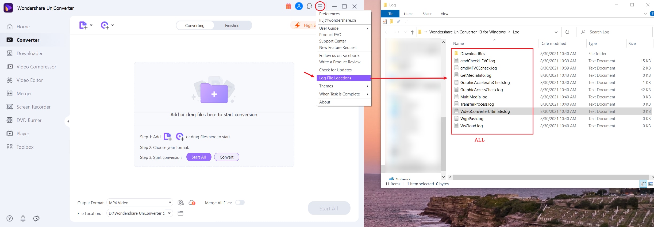Open Screen Recorder tool

29,107
